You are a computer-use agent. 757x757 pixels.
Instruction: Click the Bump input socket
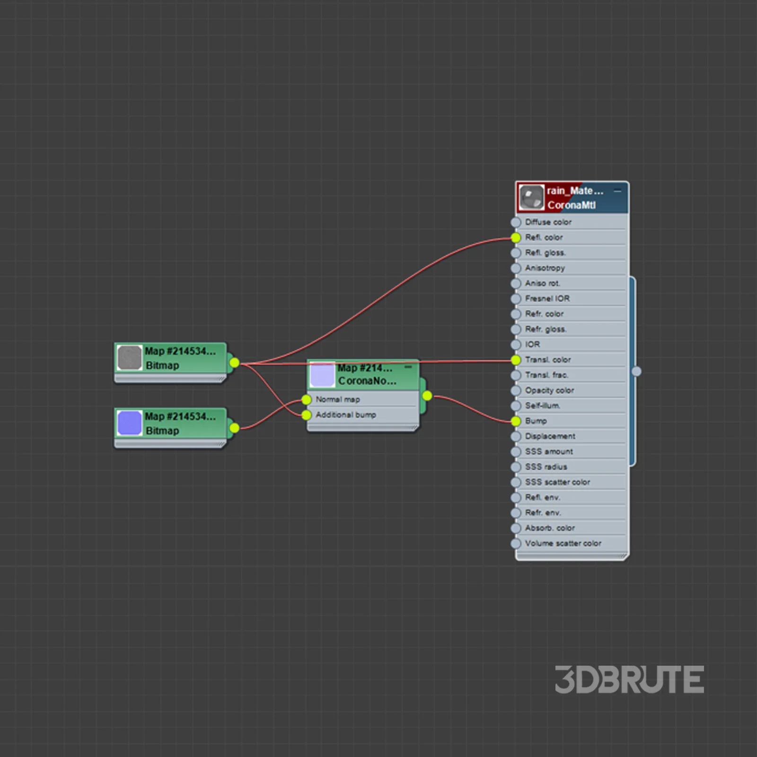click(x=516, y=421)
